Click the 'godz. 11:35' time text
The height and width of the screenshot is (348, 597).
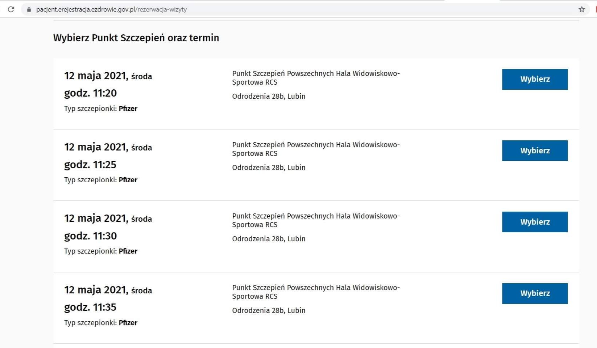click(x=90, y=307)
